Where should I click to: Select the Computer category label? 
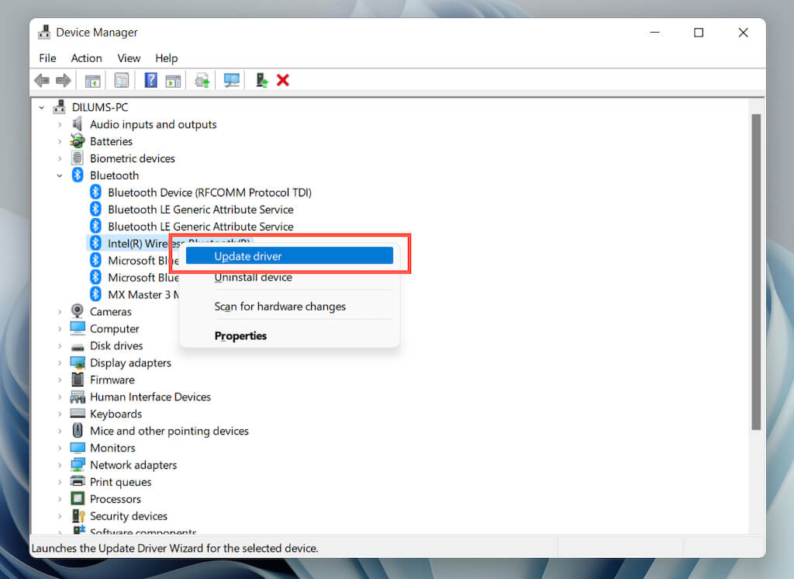pyautogui.click(x=115, y=328)
